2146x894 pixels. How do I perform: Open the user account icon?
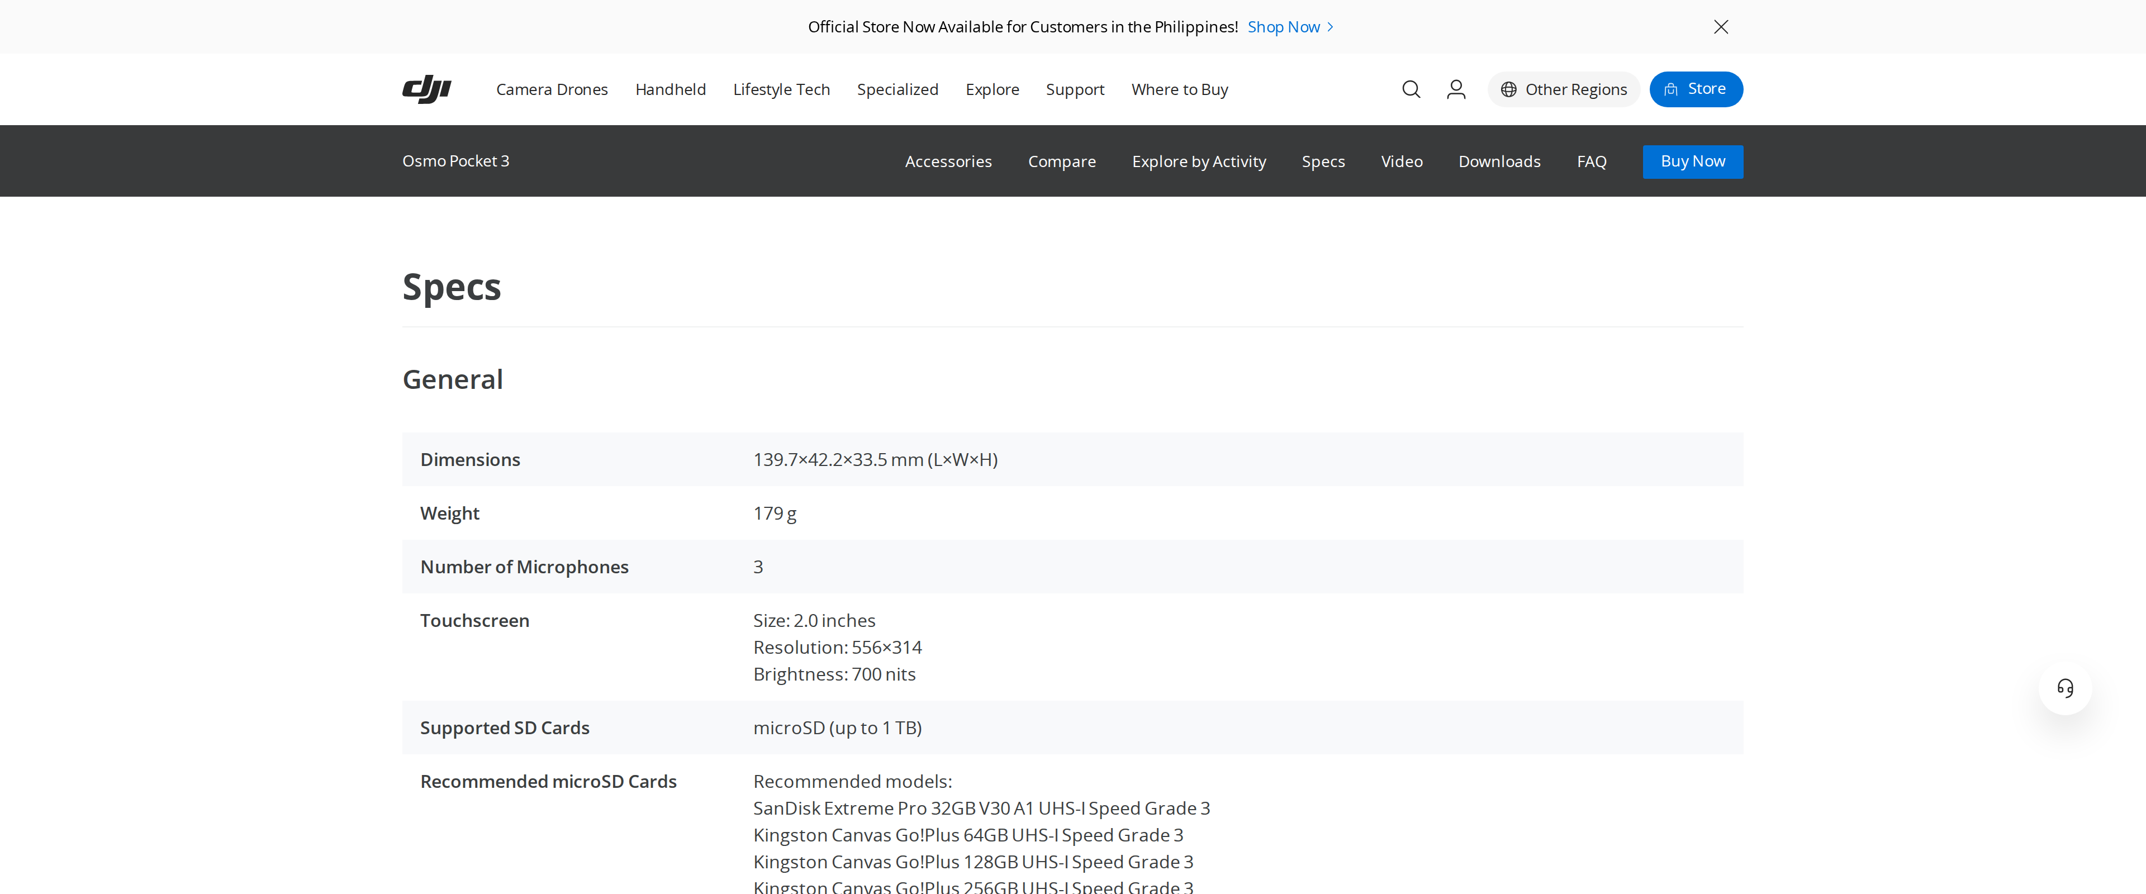pos(1455,89)
